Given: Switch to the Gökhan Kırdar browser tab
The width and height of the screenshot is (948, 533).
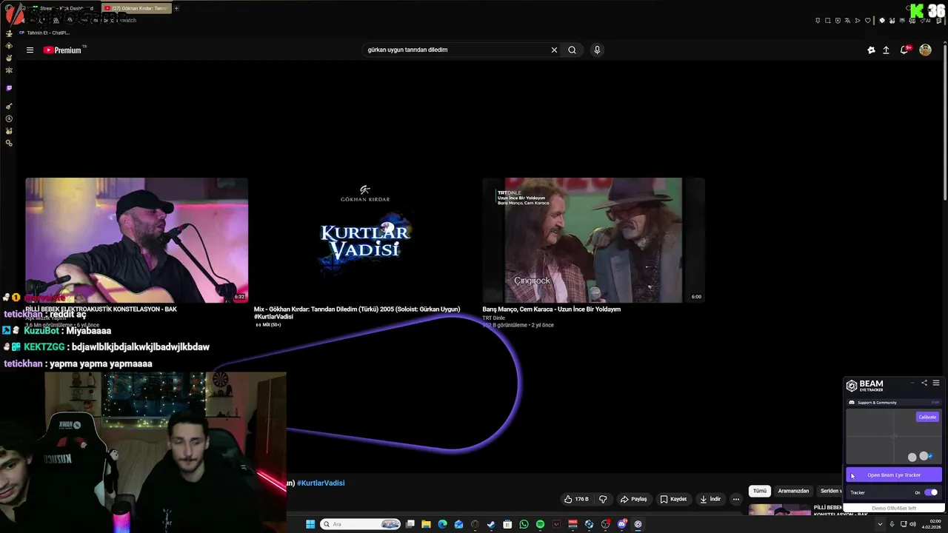Looking at the screenshot, I should tap(136, 8).
